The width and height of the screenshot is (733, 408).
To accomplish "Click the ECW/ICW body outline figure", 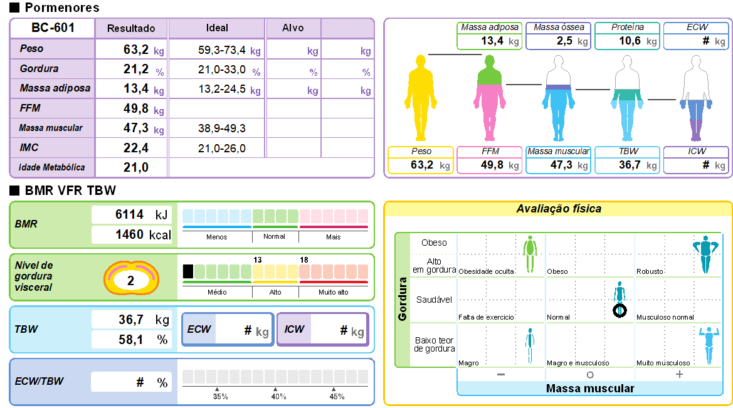I will (696, 98).
